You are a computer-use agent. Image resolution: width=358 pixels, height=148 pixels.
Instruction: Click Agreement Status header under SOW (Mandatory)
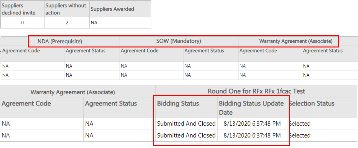coord(204,51)
